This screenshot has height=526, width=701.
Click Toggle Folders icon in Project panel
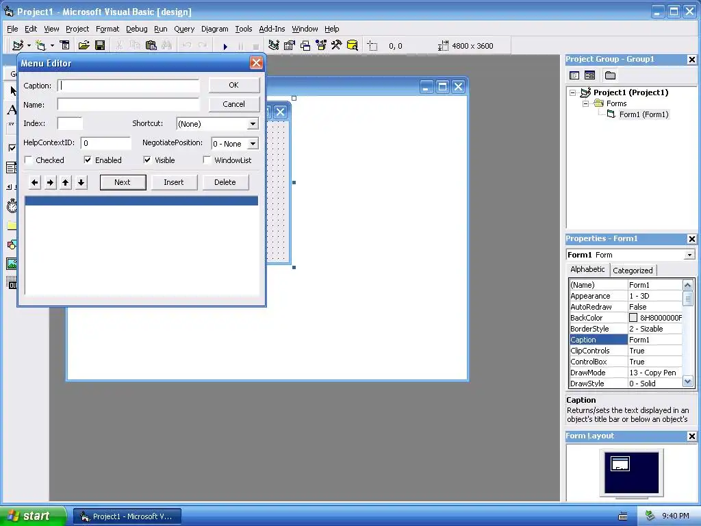[610, 75]
